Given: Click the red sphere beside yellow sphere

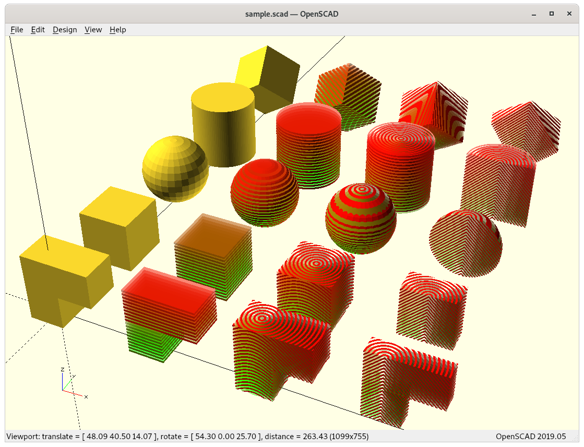Looking at the screenshot, I should (x=265, y=192).
